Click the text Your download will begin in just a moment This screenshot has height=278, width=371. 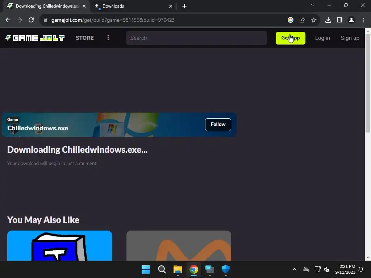coord(54,164)
